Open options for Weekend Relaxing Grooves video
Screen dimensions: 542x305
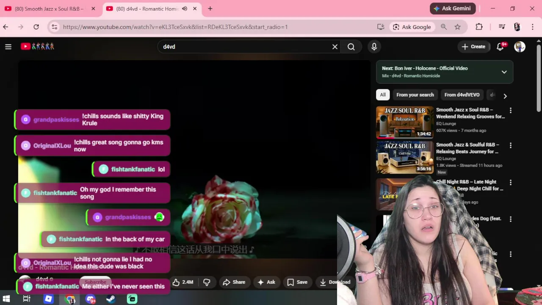click(x=510, y=111)
